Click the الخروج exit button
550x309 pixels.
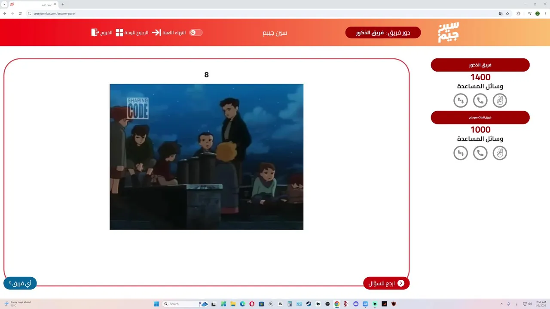[x=101, y=33]
